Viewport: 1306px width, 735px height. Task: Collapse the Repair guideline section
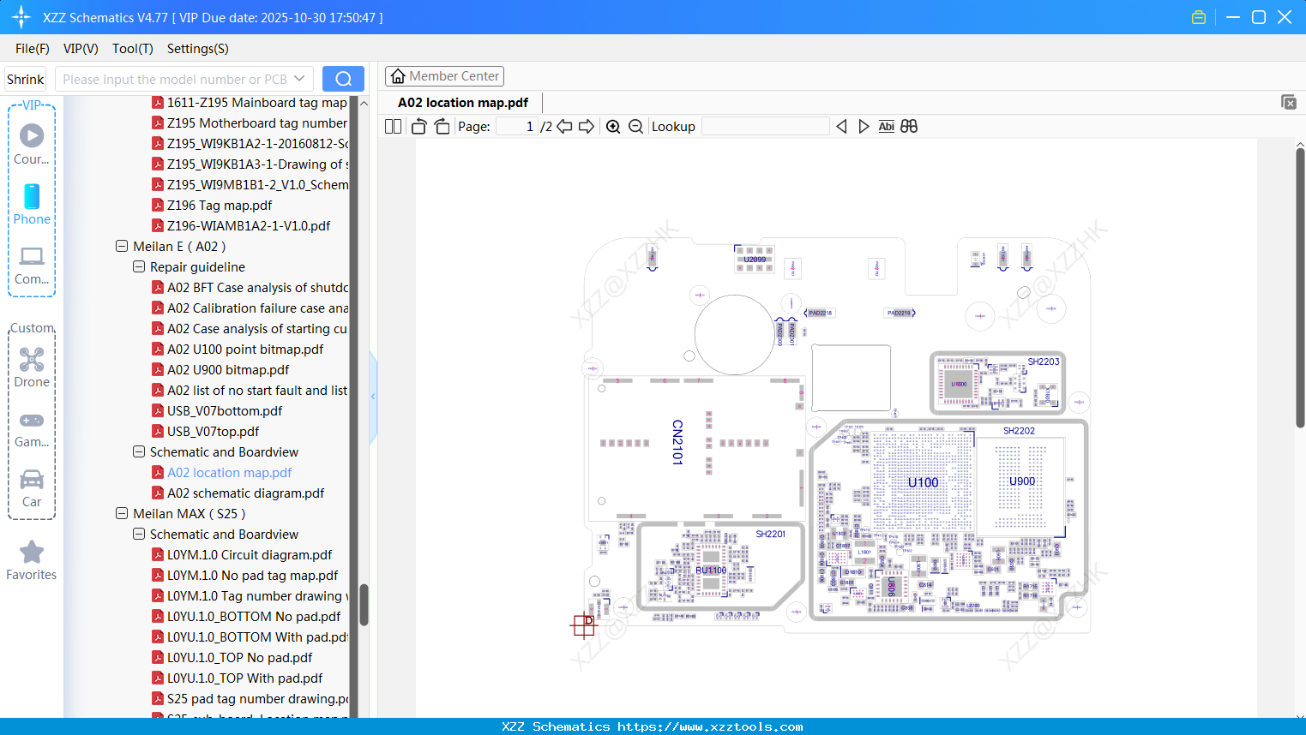[x=138, y=266]
